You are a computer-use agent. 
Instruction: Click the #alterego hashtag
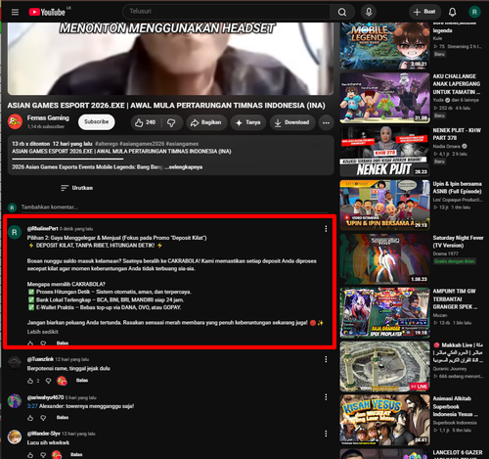pos(107,144)
